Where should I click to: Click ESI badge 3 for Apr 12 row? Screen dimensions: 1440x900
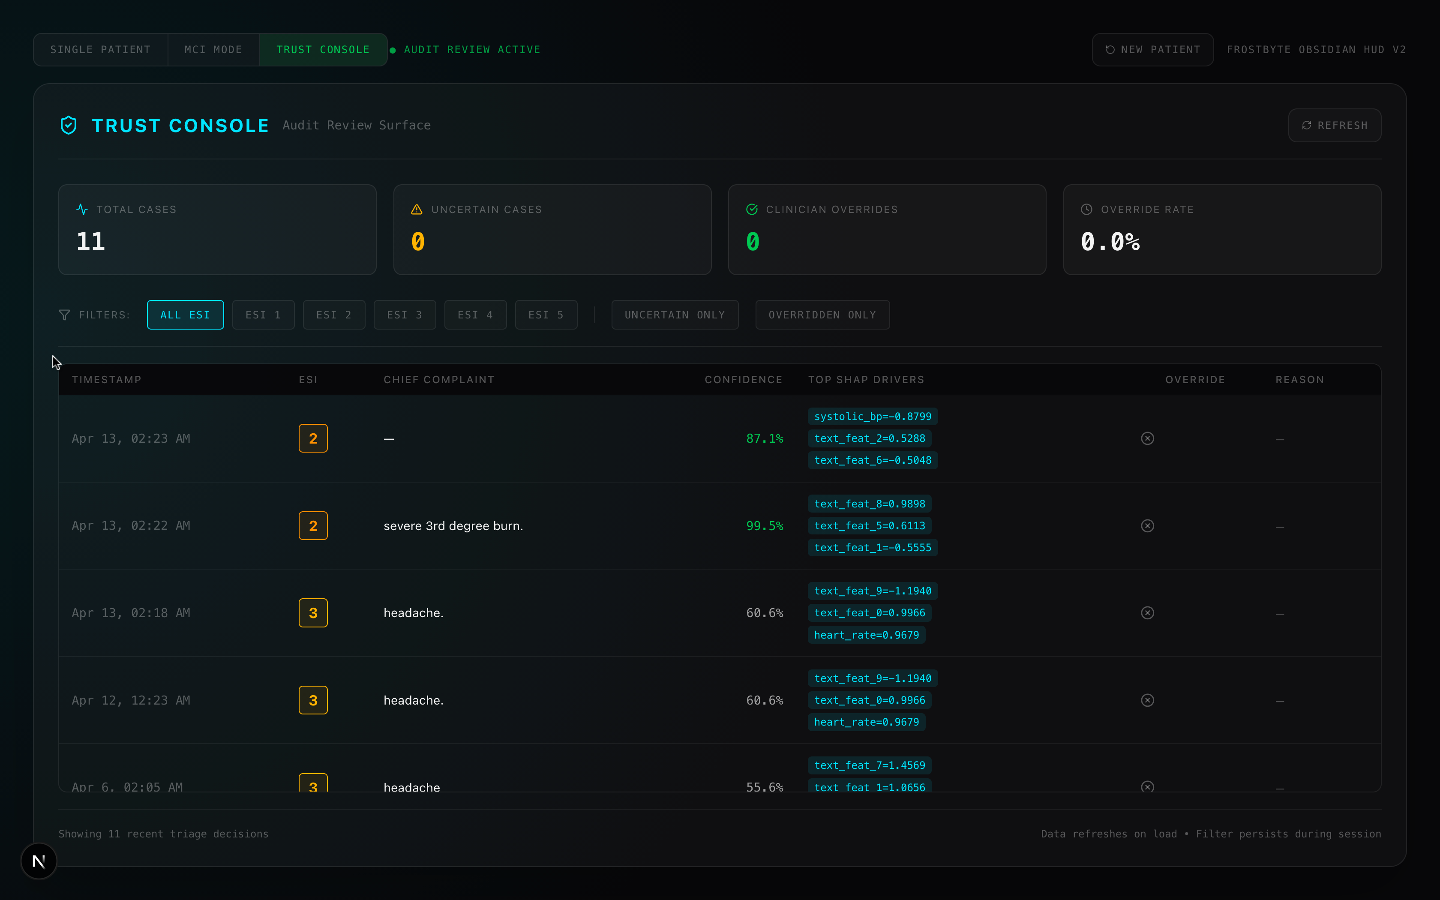coord(313,700)
